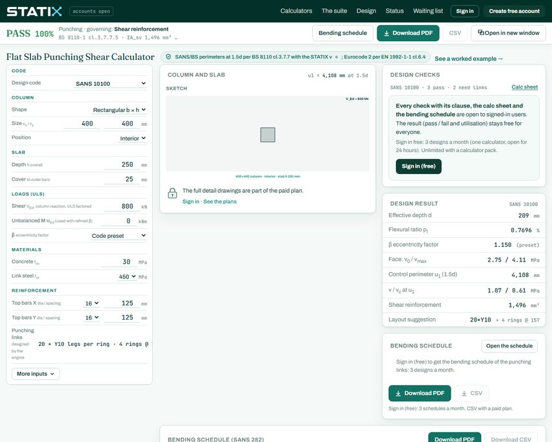Open the β eccentricity factor Code preset dropdown
The height and width of the screenshot is (442, 552).
coord(119,236)
